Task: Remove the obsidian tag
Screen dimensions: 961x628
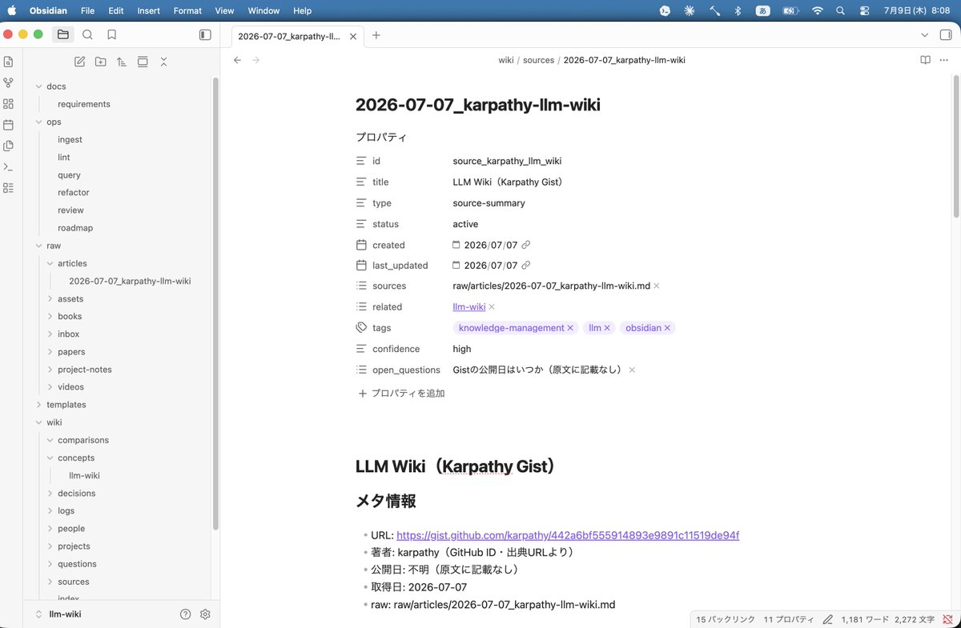Action: tap(668, 328)
